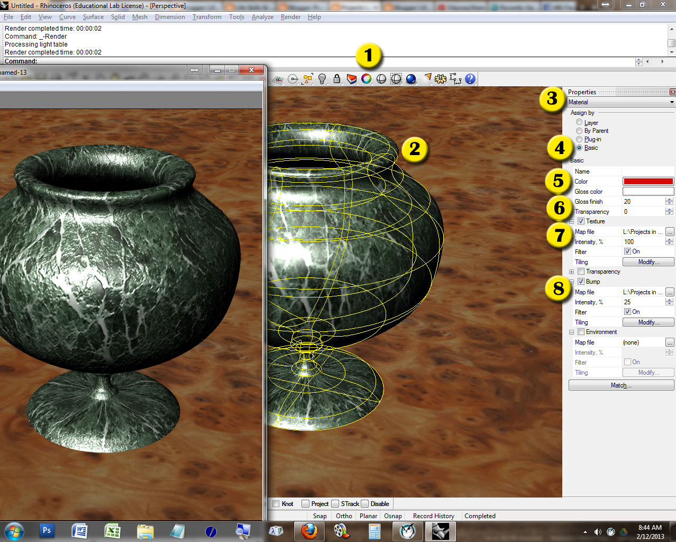The image size is (676, 542).
Task: Click the red Color swatch for the material
Action: (x=647, y=181)
